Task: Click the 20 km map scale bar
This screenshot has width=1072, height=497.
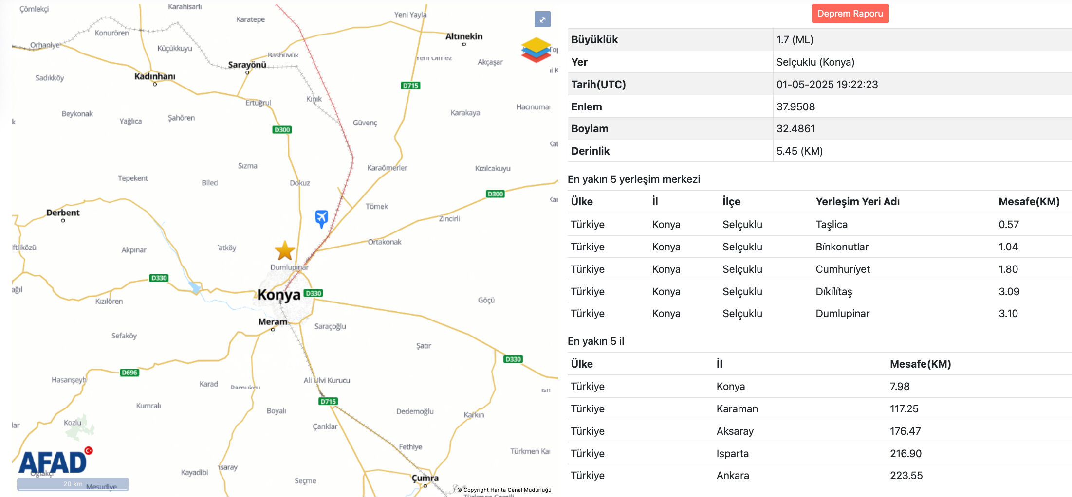Action: [73, 484]
